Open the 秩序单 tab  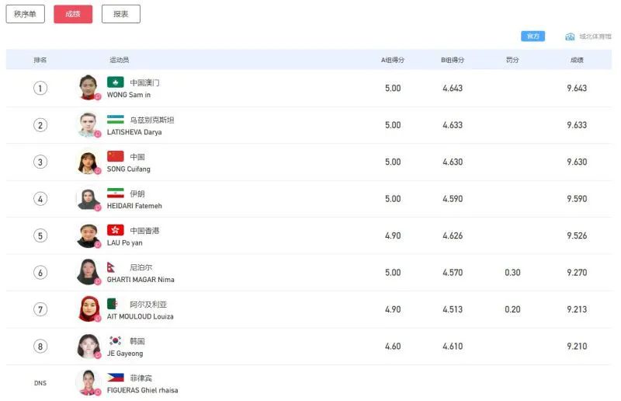point(26,14)
